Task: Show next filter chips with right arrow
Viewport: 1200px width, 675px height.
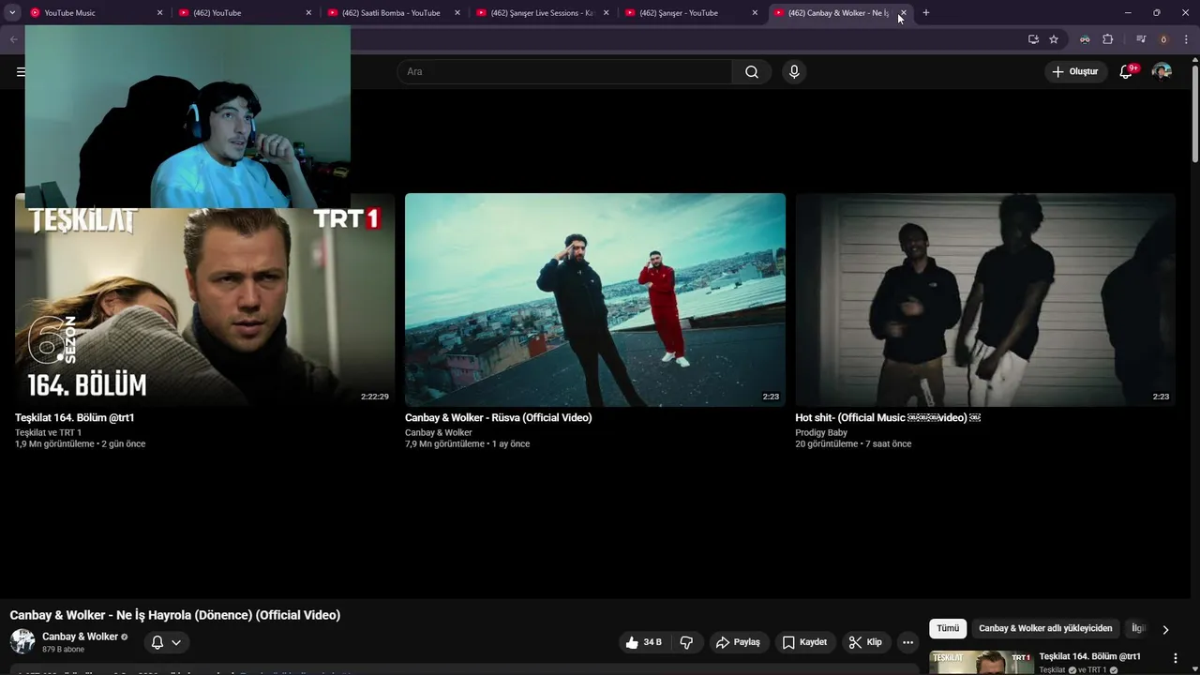Action: [x=1165, y=630]
